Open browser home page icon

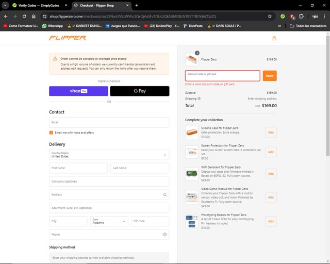point(34,16)
